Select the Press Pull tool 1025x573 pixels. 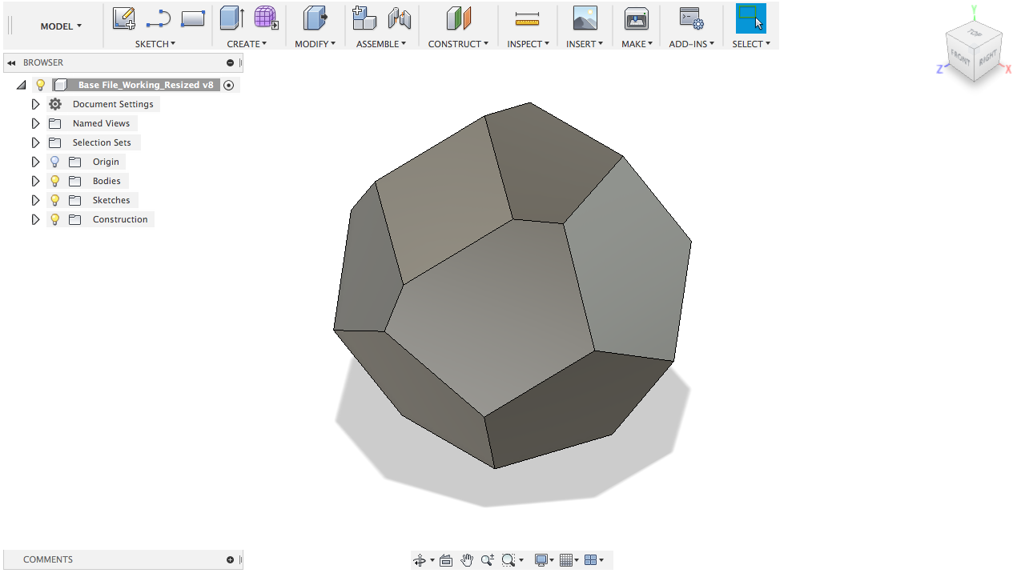coord(315,18)
